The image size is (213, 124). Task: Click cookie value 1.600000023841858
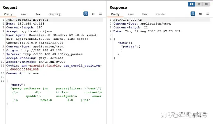click(22, 69)
